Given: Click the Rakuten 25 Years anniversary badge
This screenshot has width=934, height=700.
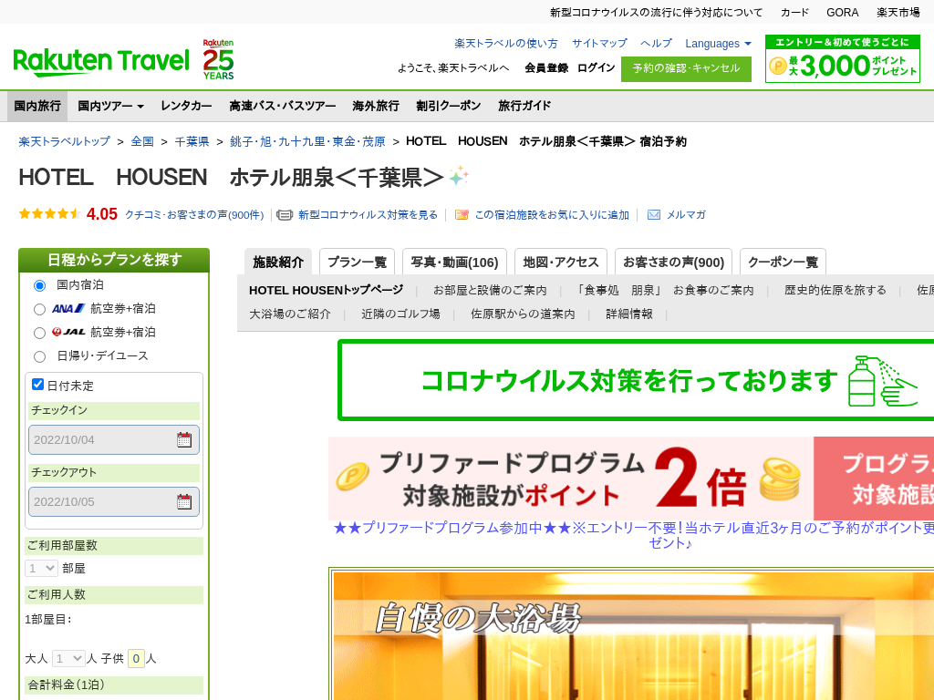Looking at the screenshot, I should [219, 59].
